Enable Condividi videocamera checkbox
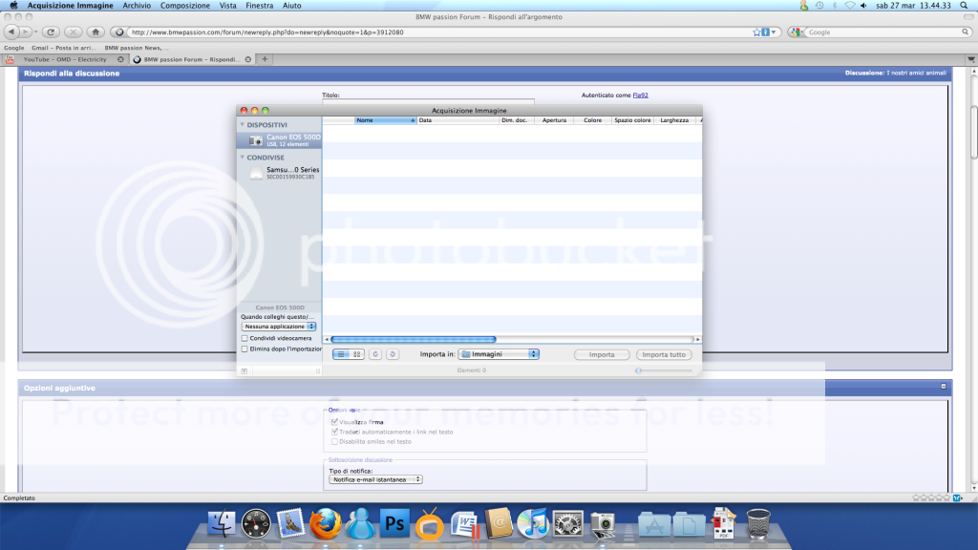 [244, 338]
